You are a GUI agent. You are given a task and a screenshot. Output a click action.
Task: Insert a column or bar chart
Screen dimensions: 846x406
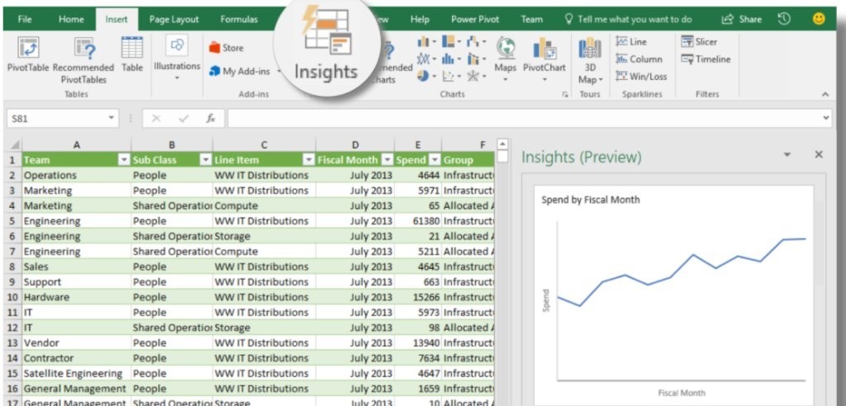[x=425, y=41]
